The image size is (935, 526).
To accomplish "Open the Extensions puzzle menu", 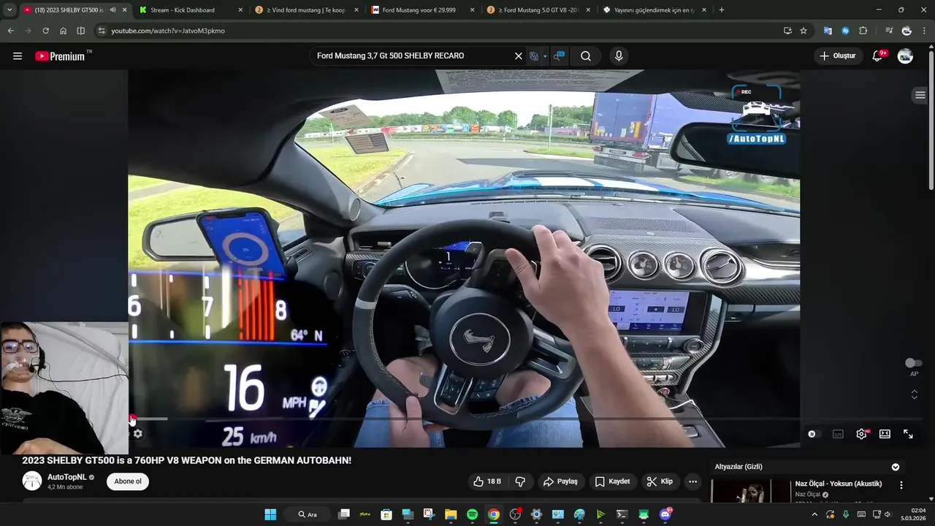I will tap(863, 31).
